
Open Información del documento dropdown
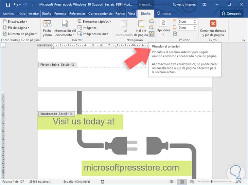tap(65, 28)
